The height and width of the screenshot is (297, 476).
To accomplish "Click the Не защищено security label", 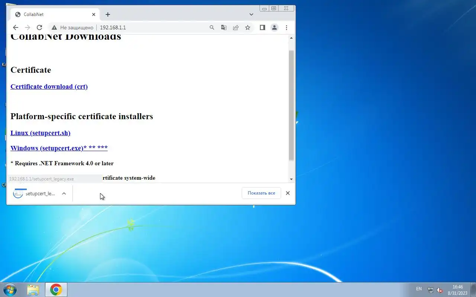I will click(x=77, y=27).
